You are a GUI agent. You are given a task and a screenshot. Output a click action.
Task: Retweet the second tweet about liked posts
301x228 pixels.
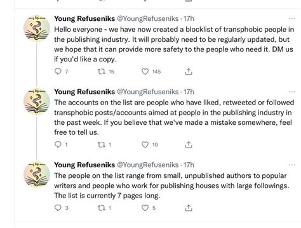tap(102, 144)
